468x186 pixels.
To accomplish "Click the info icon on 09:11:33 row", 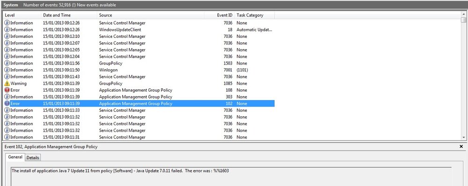I will tap(7, 110).
